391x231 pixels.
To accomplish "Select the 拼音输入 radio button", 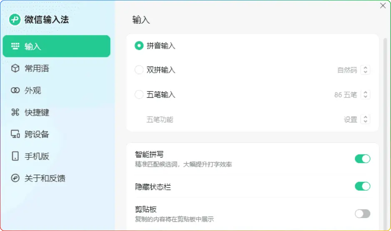I will point(139,46).
